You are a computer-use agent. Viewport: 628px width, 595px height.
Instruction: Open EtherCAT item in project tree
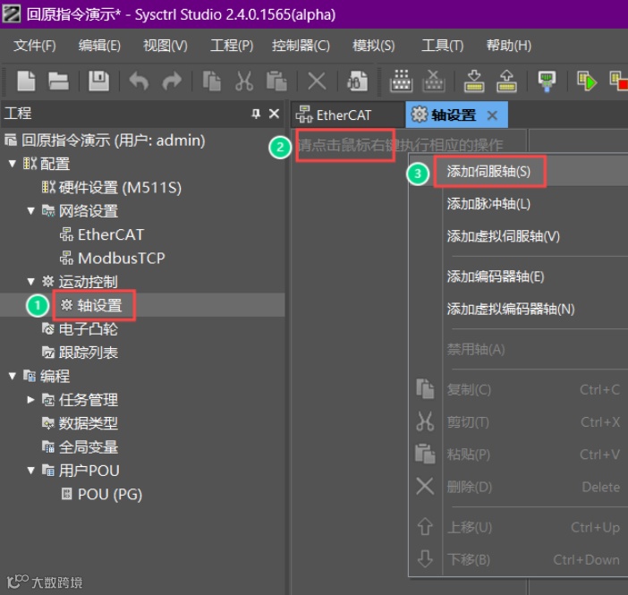pyautogui.click(x=102, y=234)
